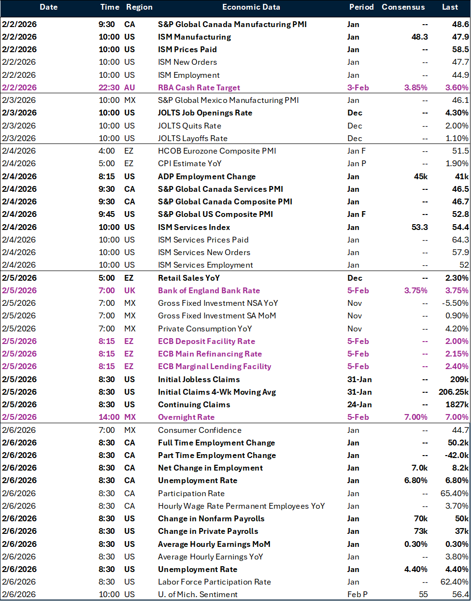This screenshot has width=471, height=601.
Task: Select 'ISM Services Prices Paid' label
Action: 203,240
